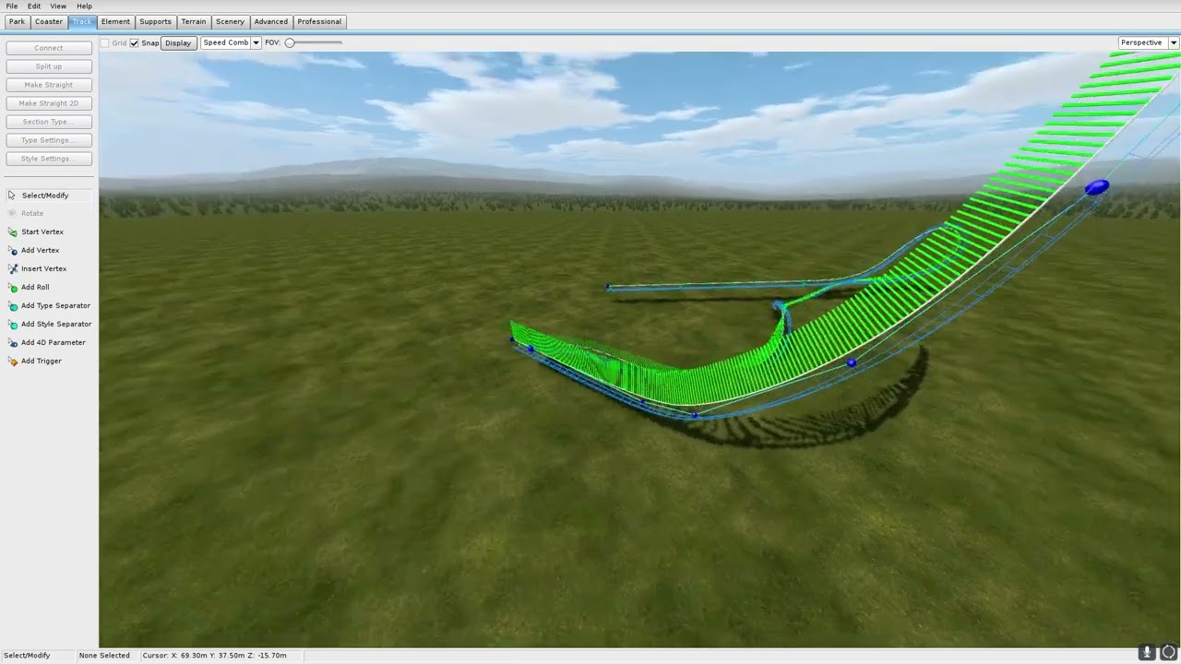This screenshot has height=664, width=1181.
Task: Click the Make Straight button
Action: pyautogui.click(x=49, y=85)
